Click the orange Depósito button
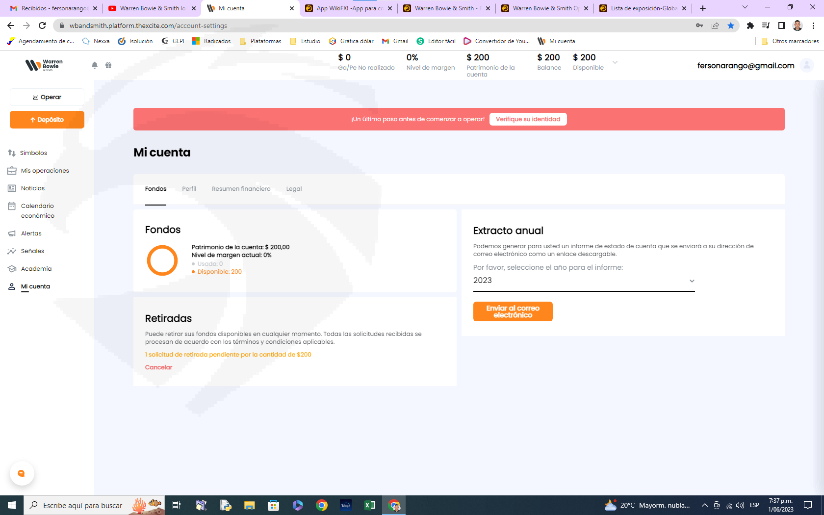This screenshot has width=824, height=515. tap(47, 120)
